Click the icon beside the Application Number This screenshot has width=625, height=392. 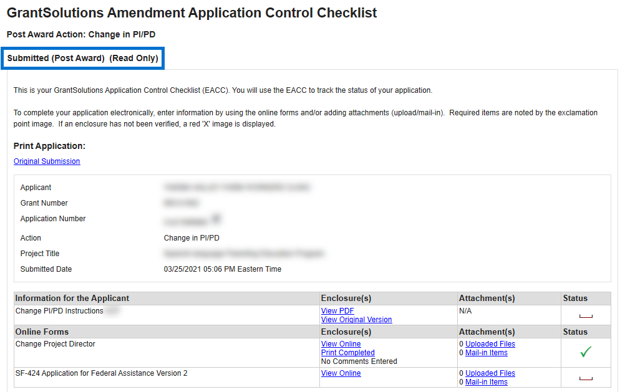(x=216, y=218)
